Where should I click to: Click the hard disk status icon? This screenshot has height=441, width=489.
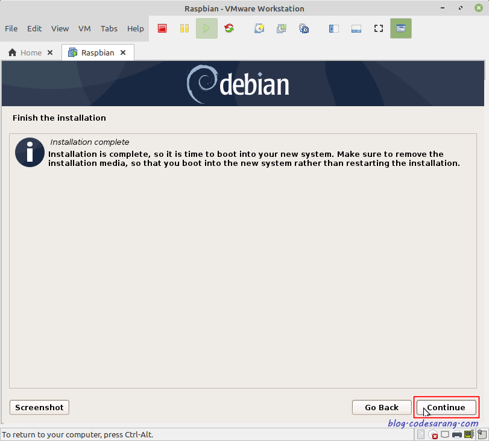(x=421, y=434)
